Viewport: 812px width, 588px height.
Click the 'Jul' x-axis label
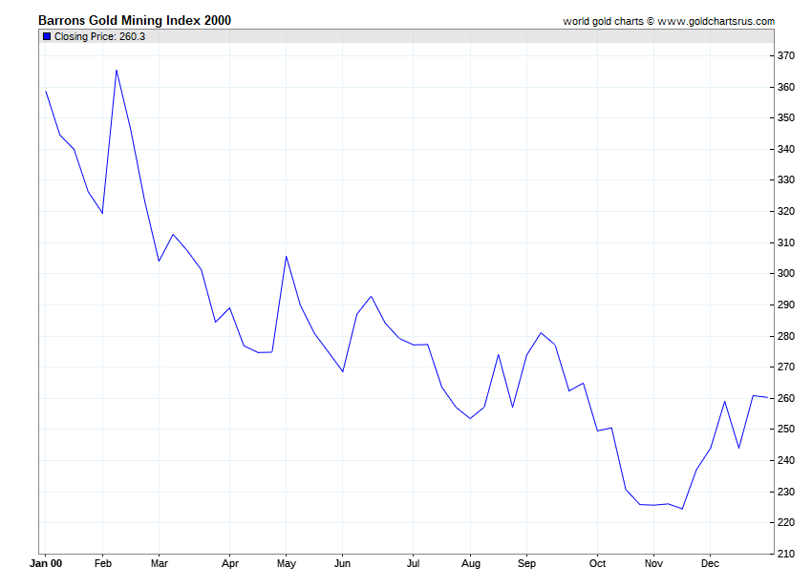tap(414, 563)
